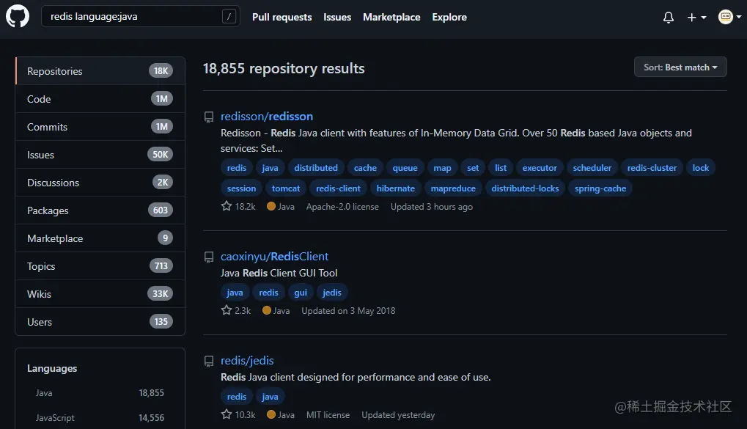
Task: Click the star icon showing 2.3k
Action: 227,310
